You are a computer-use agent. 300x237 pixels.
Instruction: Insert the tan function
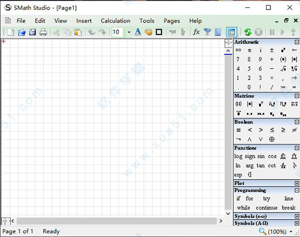tap(260, 165)
